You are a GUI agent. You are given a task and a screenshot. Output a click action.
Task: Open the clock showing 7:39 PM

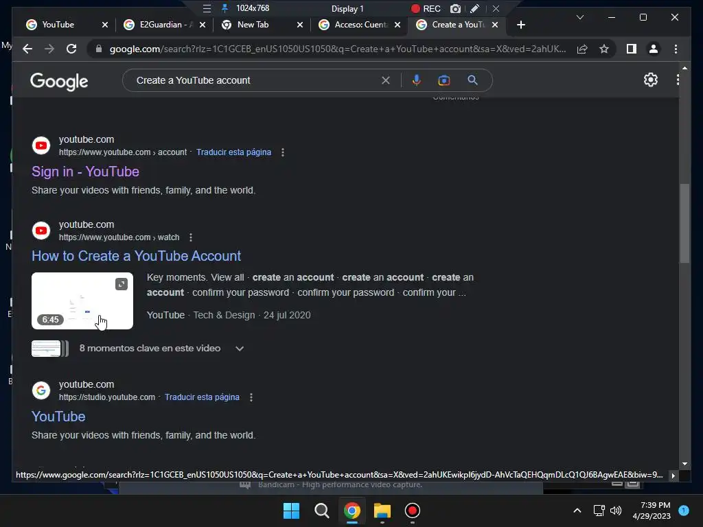651,511
